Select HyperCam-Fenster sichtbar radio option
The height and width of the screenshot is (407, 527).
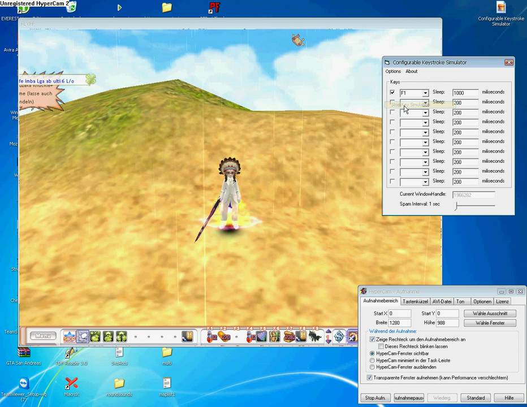[372, 353]
